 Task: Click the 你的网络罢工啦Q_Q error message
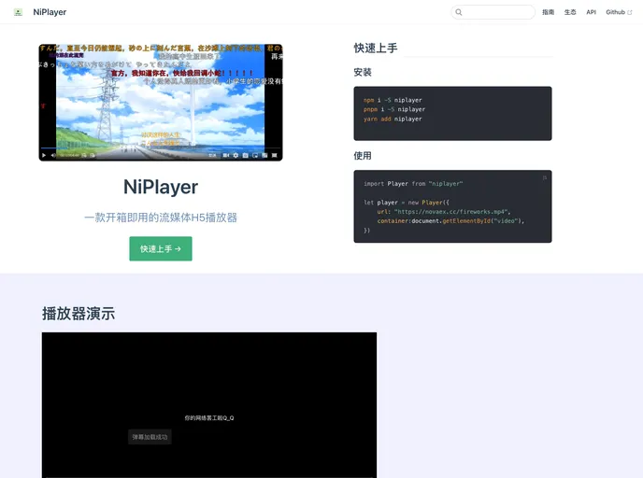pyautogui.click(x=209, y=418)
